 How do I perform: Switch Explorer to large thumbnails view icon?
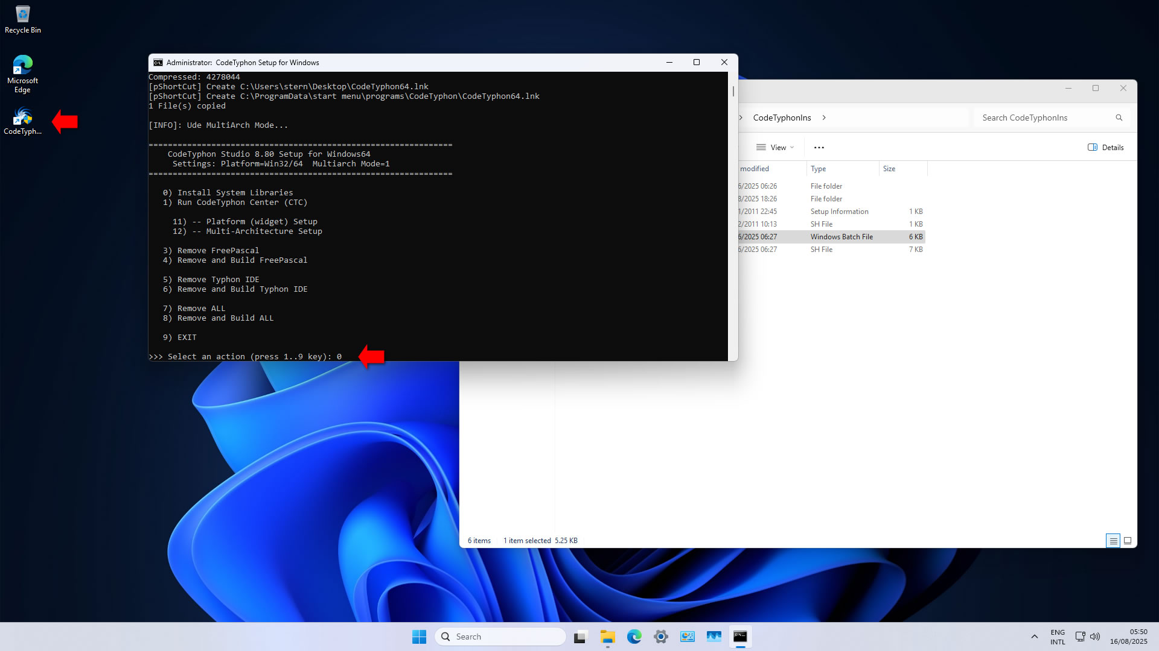click(1127, 541)
